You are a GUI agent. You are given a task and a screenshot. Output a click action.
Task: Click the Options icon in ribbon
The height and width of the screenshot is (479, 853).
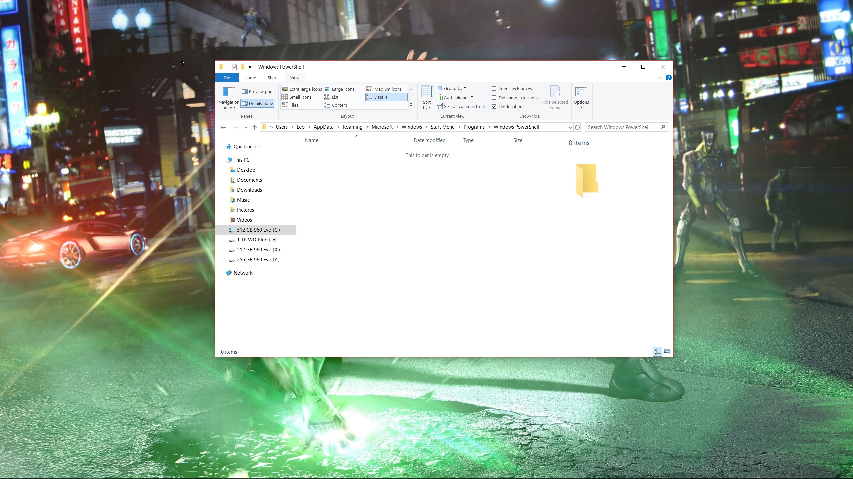[581, 92]
